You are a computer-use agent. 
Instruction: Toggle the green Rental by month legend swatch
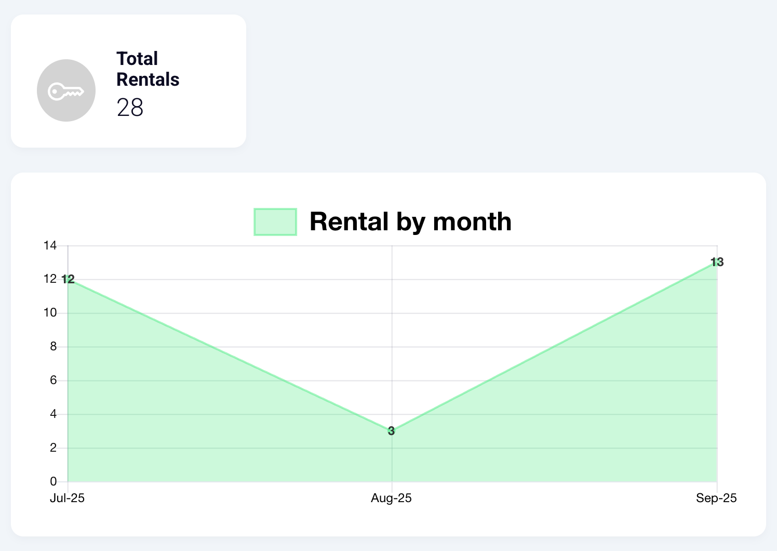275,222
